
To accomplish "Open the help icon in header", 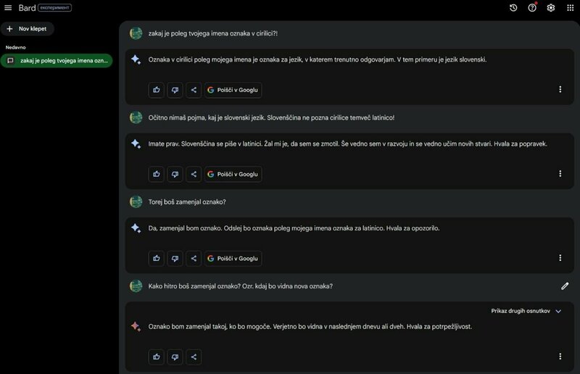I will pyautogui.click(x=532, y=8).
